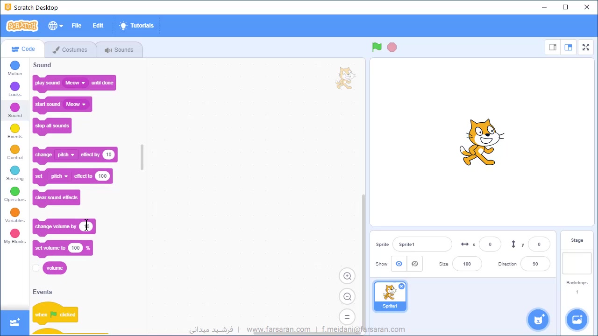
Task: Click the red stop button
Action: pyautogui.click(x=392, y=47)
